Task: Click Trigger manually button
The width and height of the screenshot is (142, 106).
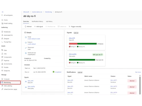Action: point(75,27)
